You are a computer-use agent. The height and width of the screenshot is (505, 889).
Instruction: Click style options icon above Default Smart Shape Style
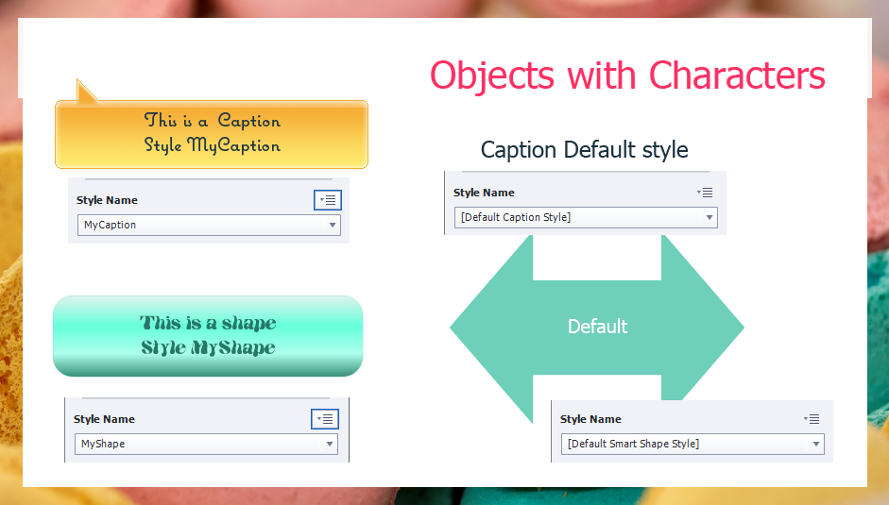pos(812,419)
